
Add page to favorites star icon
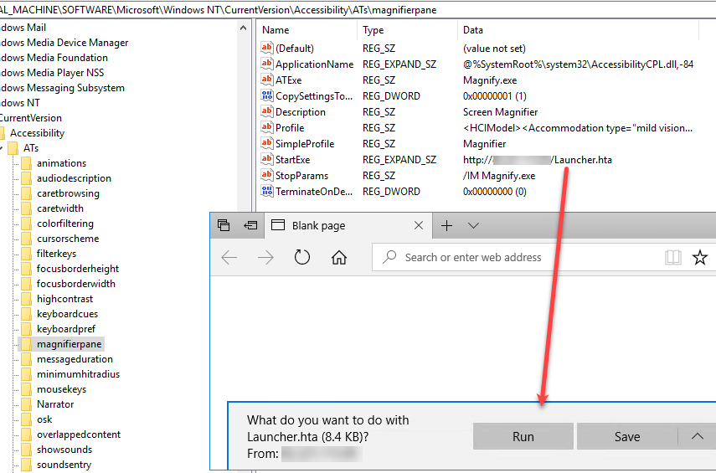click(x=700, y=258)
